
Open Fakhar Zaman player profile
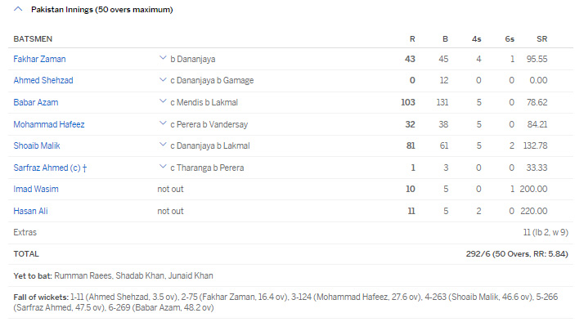[39, 59]
